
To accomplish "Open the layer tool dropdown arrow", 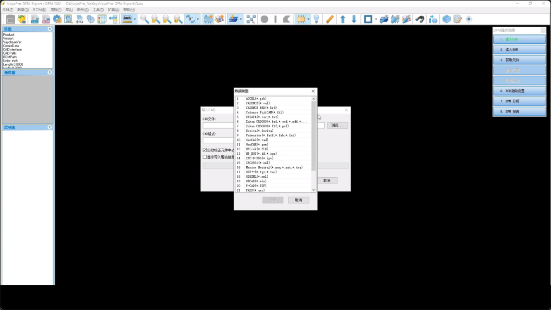I will [241, 19].
